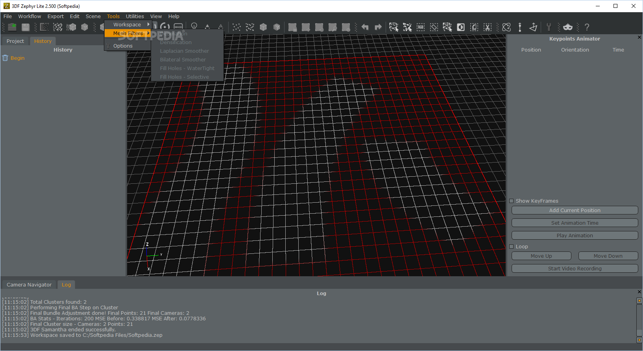
Task: Switch to the Log tab
Action: point(67,284)
